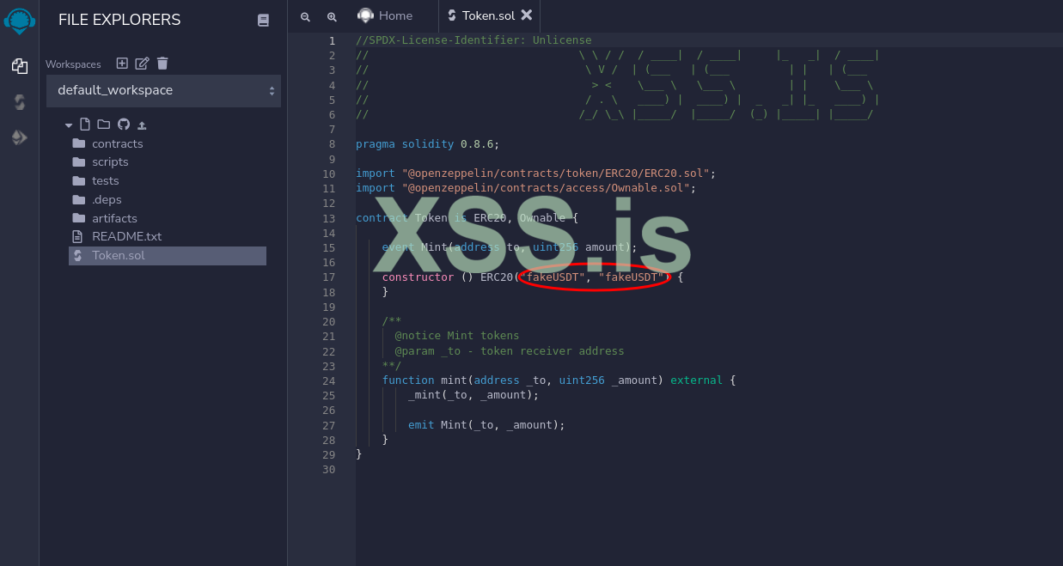Publish to GitHub gist icon
This screenshot has height=566, width=1063.
[123, 125]
